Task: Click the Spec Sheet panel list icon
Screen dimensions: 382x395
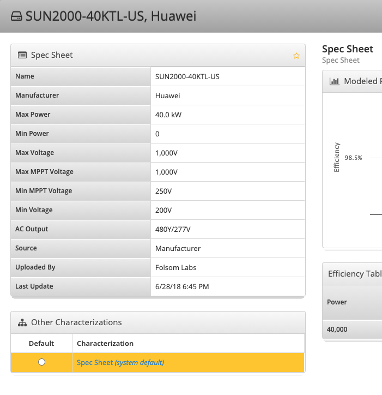Action: tap(22, 55)
